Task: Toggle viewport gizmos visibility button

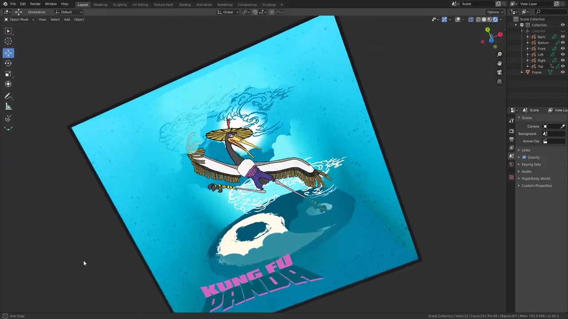Action: click(x=444, y=19)
